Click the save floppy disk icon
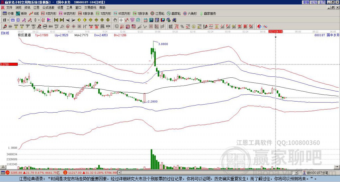This screenshot has height=182, width=340. 163,20
